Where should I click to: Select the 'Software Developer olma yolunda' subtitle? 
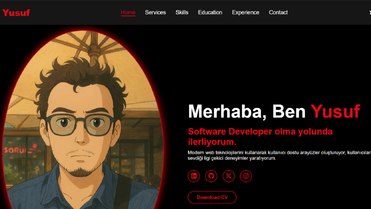pos(260,137)
